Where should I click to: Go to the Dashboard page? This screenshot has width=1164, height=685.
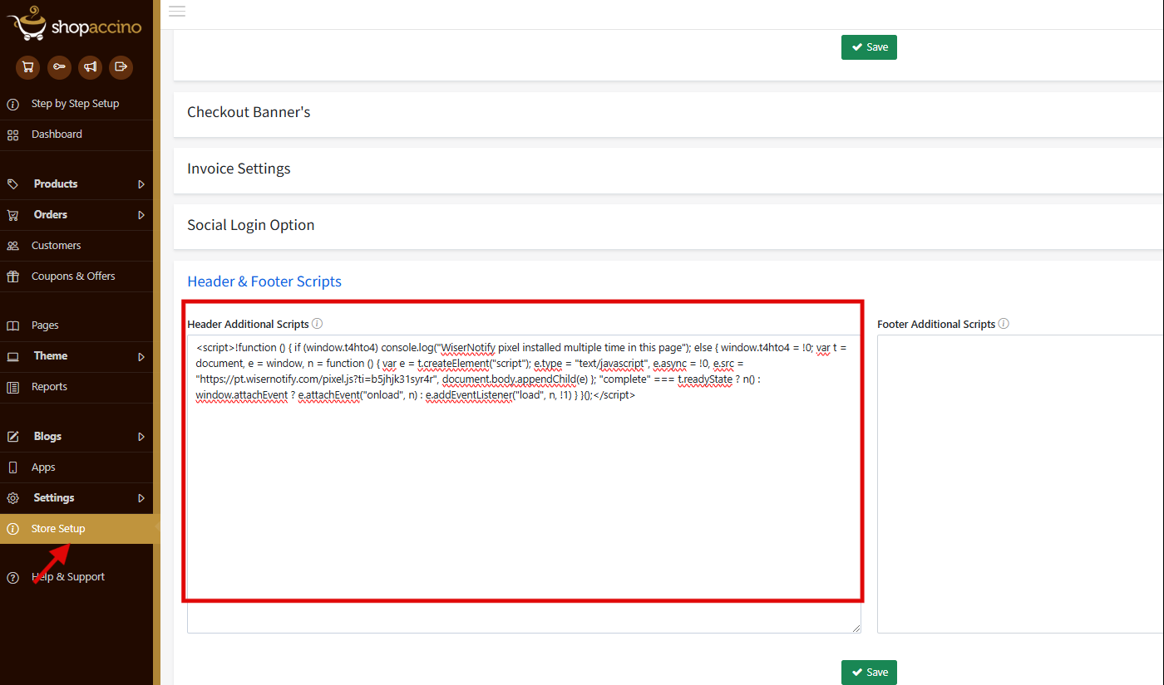tap(76, 135)
